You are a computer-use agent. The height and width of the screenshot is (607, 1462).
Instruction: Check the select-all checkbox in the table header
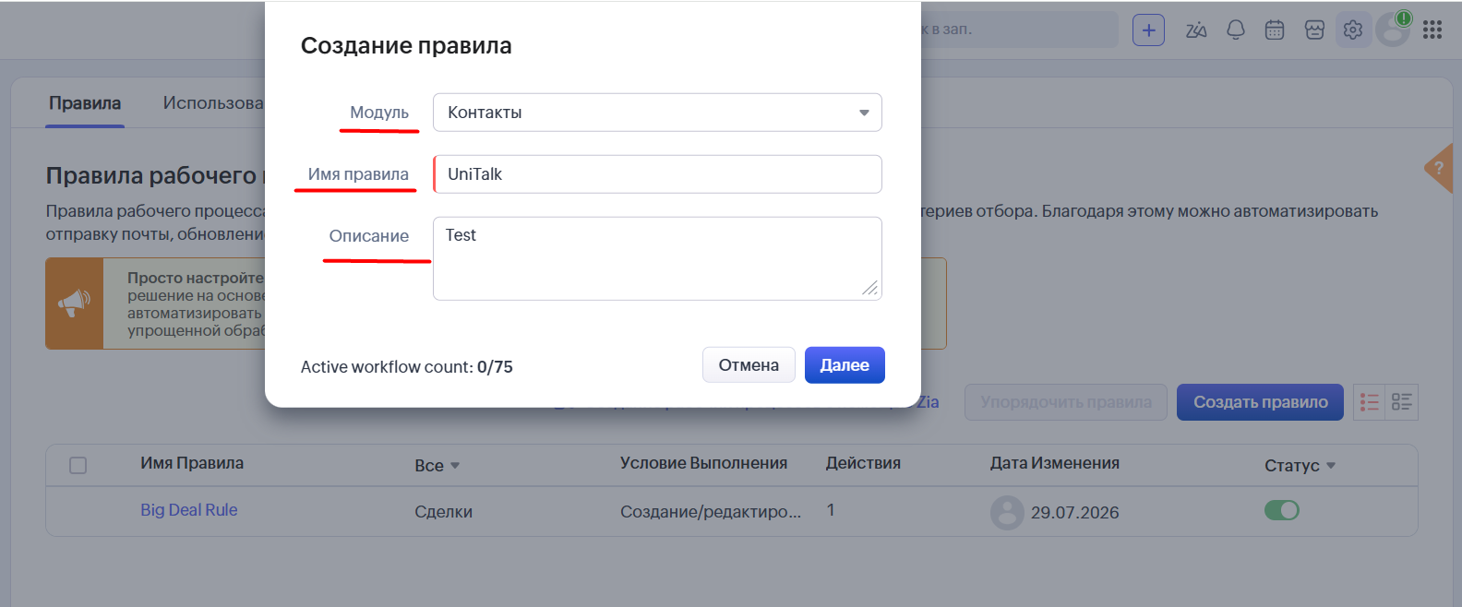(x=78, y=465)
